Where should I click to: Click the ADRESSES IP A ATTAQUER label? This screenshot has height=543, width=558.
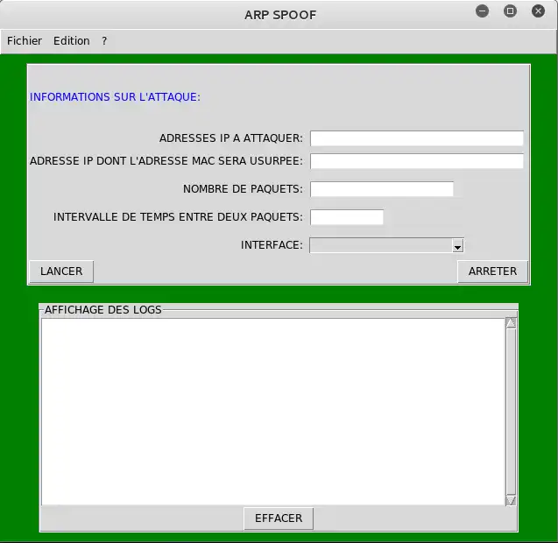231,138
